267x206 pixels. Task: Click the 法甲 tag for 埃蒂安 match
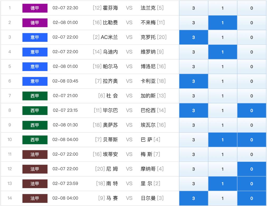pos(35,154)
